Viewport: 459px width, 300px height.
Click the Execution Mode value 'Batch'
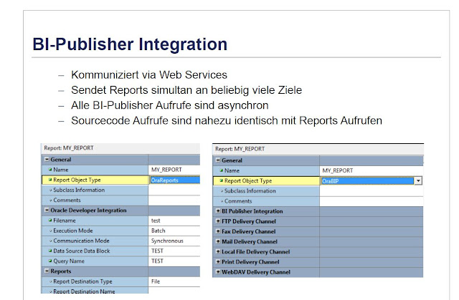(158, 231)
